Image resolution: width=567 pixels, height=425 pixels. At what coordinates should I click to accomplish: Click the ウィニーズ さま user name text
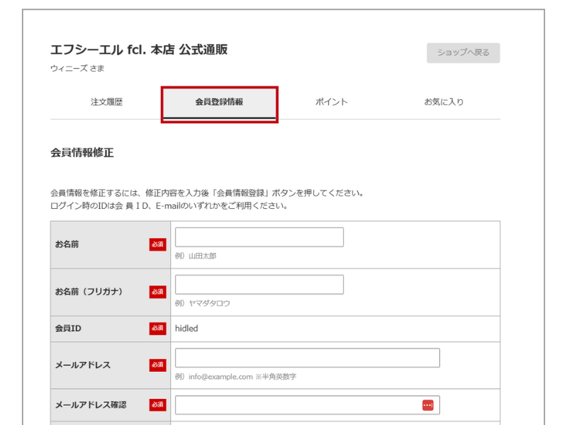coord(78,69)
